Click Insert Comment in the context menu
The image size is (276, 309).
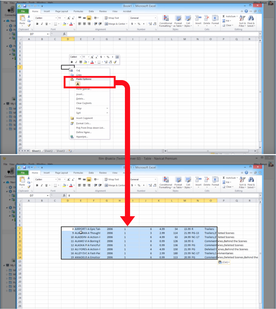point(84,118)
